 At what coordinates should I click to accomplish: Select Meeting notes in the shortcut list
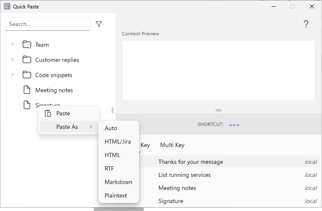230,188
